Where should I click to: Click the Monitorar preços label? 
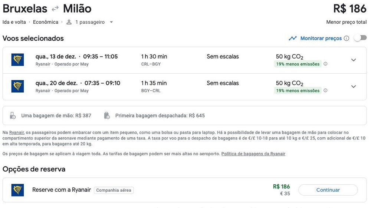point(321,38)
